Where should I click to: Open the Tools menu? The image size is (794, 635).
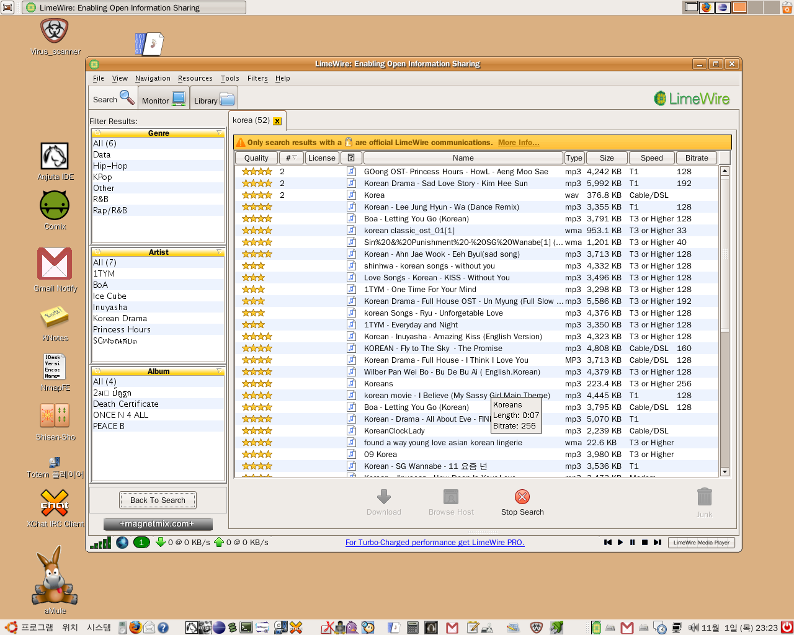230,78
